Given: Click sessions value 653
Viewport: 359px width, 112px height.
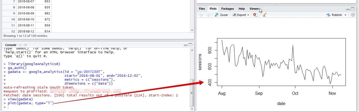Looking at the screenshot, I should [x=47, y=2].
